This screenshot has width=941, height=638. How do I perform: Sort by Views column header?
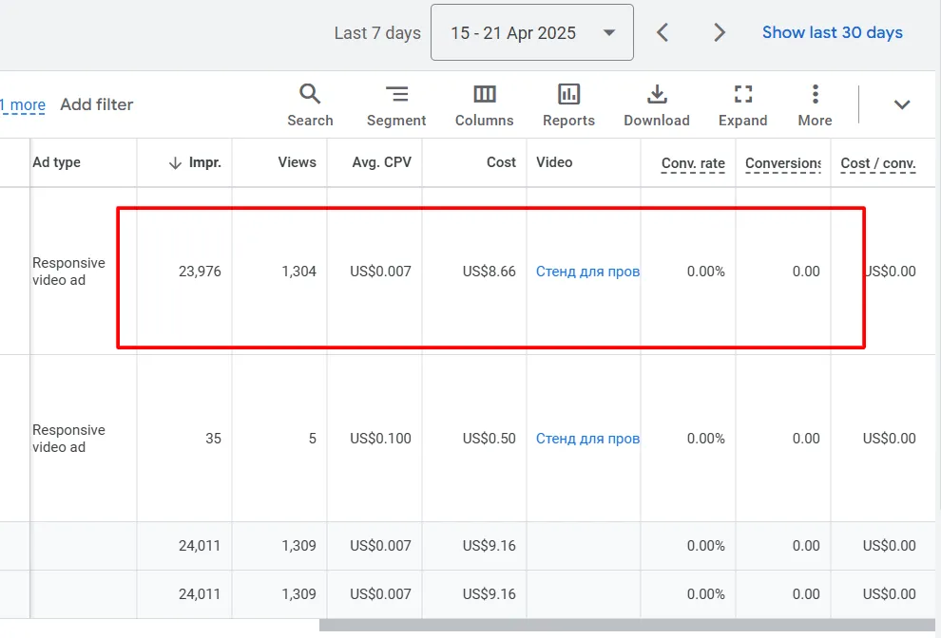click(298, 162)
